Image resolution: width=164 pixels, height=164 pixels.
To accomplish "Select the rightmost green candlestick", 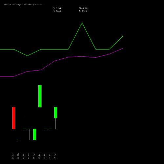I will pyautogui.click(x=56, y=113).
